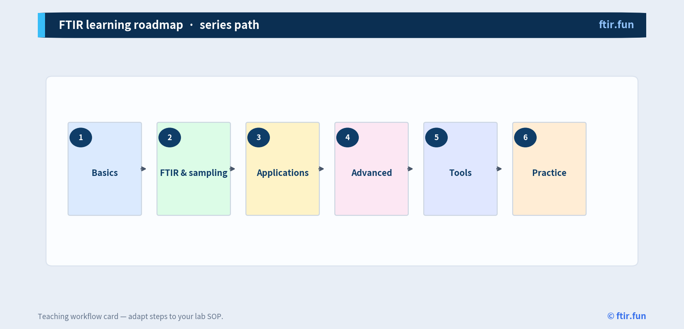Screen dimensions: 684x329
Task: Click the step 6 number badge
Action: (525, 137)
